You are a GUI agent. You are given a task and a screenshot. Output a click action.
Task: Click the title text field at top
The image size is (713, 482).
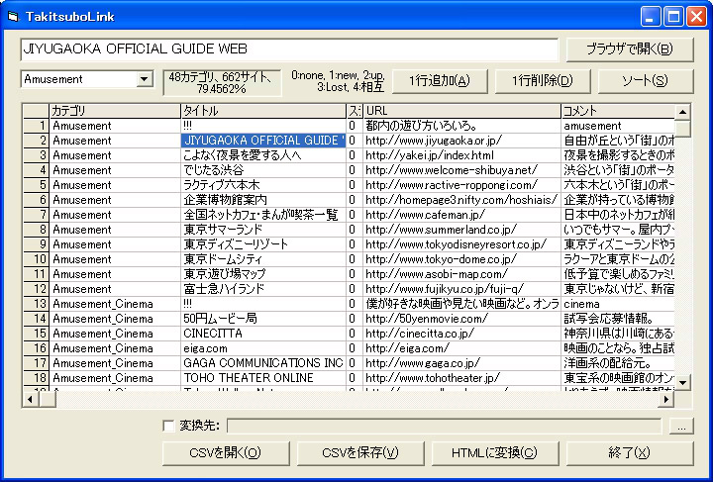coord(289,48)
